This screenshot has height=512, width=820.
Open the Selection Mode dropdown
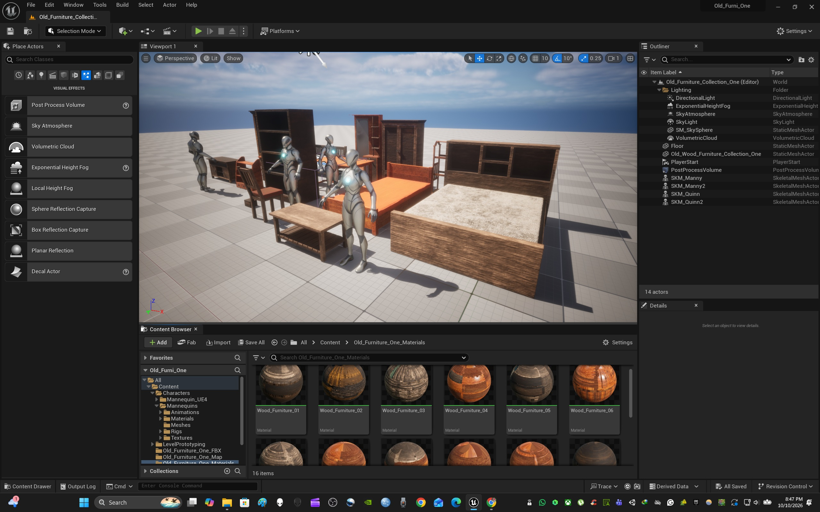pos(75,31)
